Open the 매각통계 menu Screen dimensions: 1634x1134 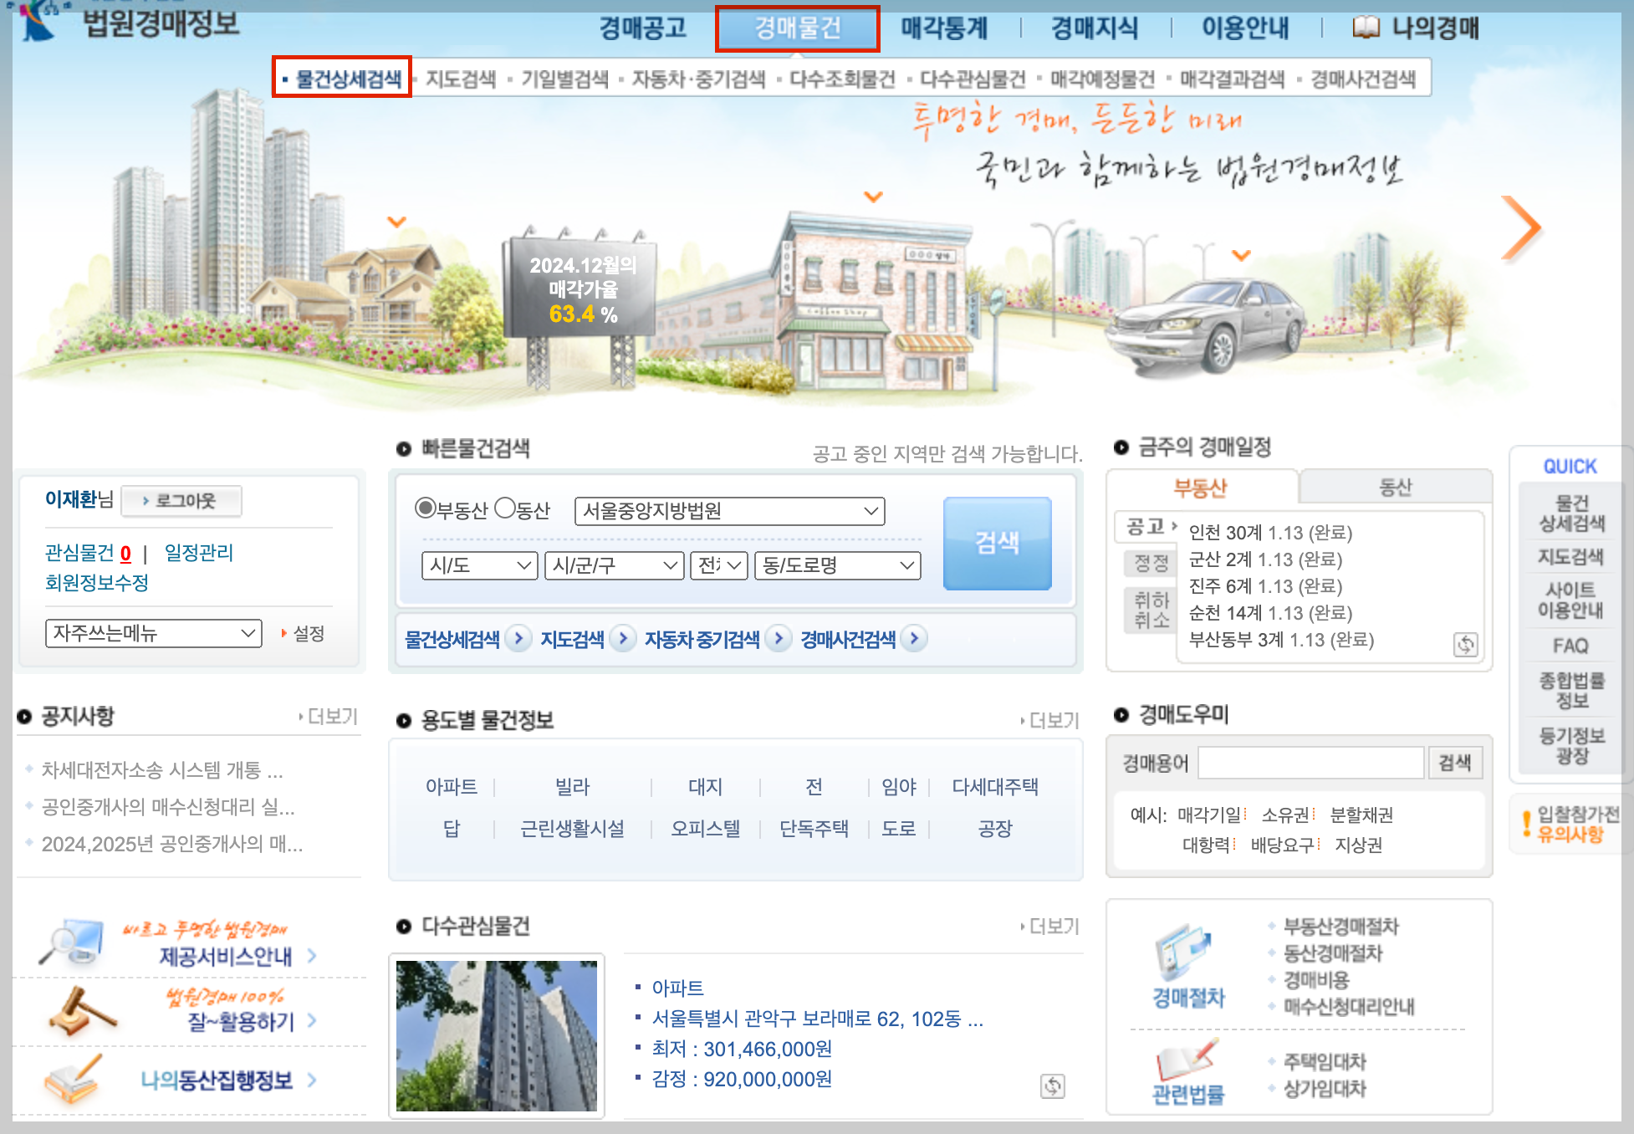[943, 28]
